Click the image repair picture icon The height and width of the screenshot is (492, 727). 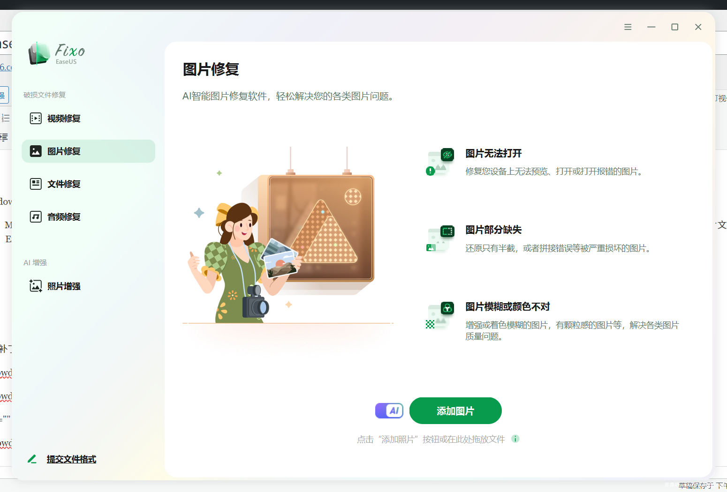(36, 151)
